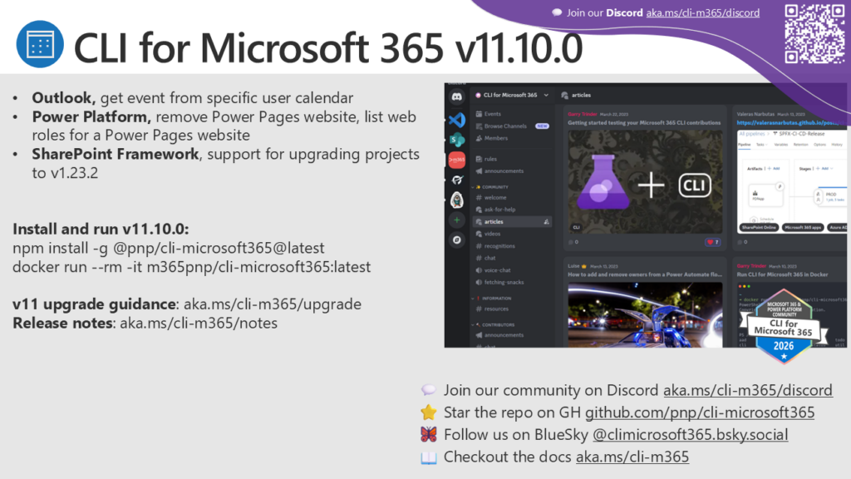Click the Microsoft 365 apps tag
Screen dimensions: 851x479
[803, 228]
